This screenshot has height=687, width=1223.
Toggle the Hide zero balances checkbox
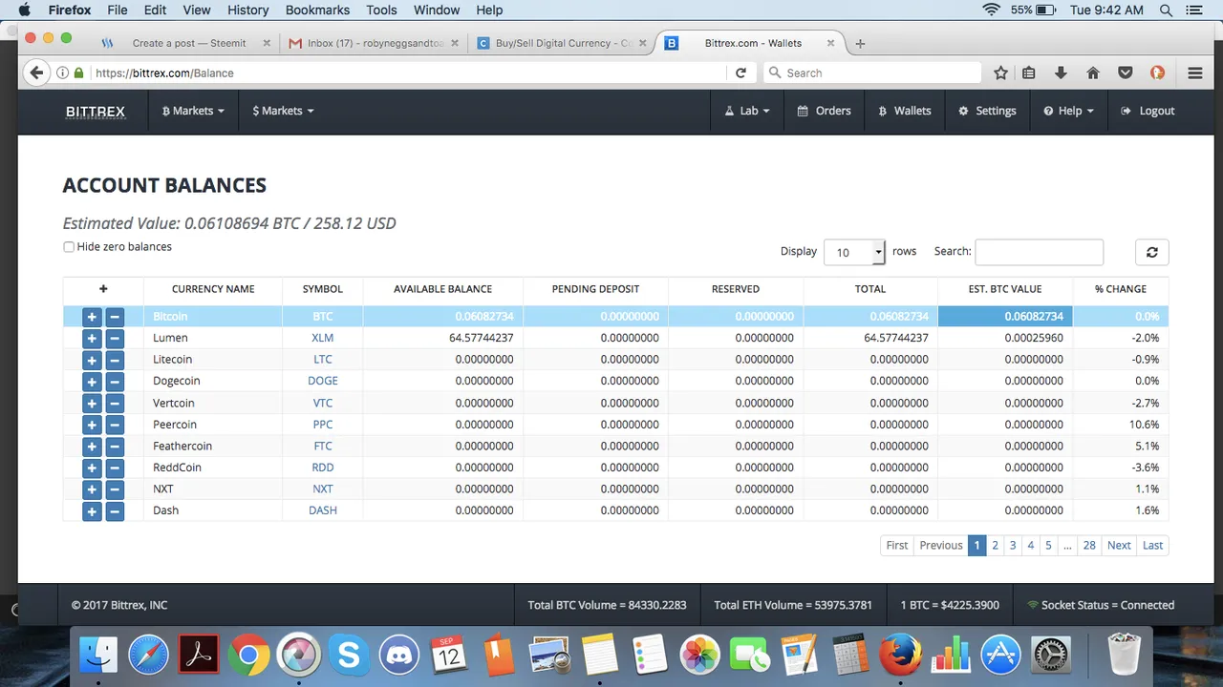click(x=69, y=247)
